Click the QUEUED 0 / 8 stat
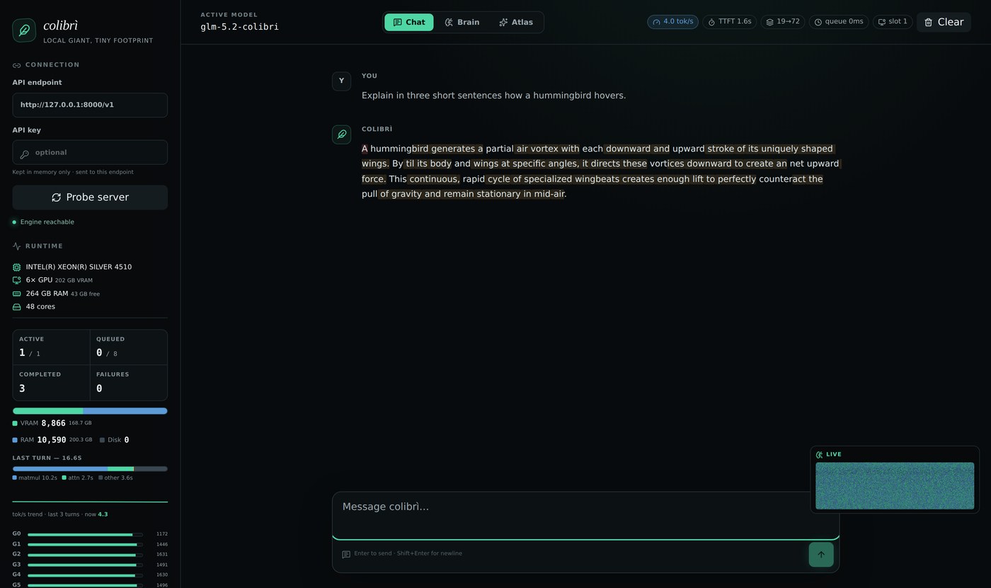Image resolution: width=991 pixels, height=588 pixels. coord(129,347)
